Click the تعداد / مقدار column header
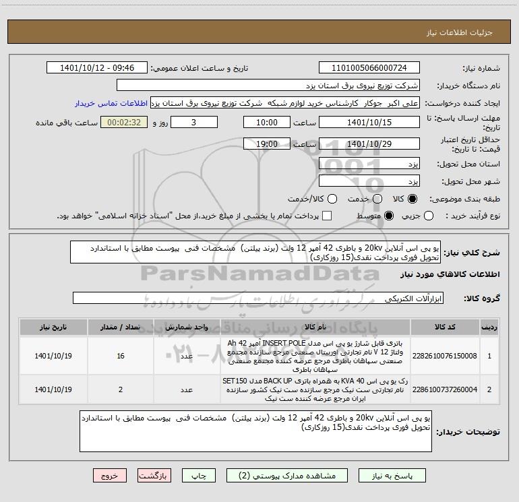This screenshot has height=502, width=519. coord(121,327)
